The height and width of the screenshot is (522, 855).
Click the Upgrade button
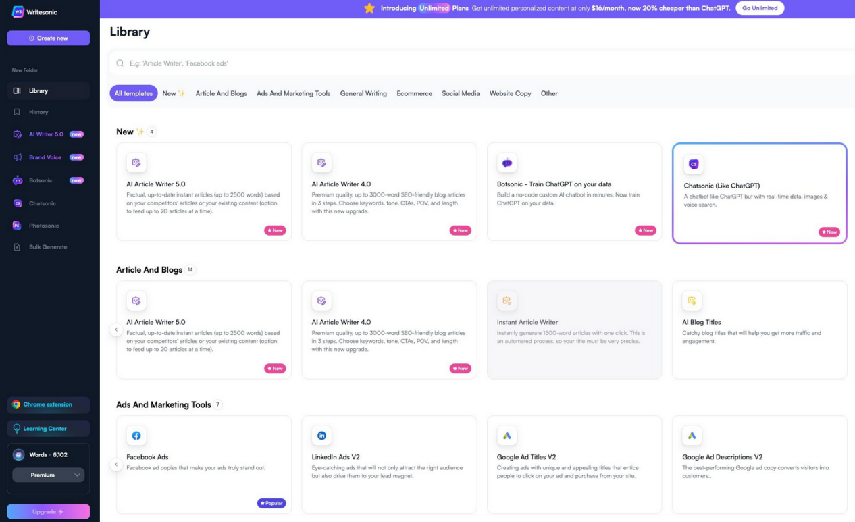coord(49,512)
